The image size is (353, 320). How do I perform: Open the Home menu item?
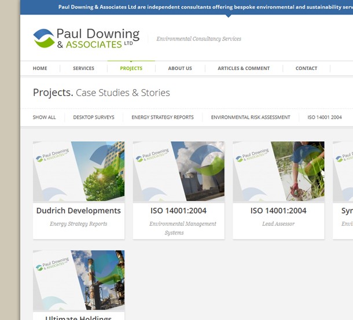[x=40, y=68]
